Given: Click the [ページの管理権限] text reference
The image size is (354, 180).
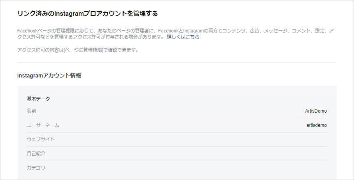Looking at the screenshot, I should (83, 50).
